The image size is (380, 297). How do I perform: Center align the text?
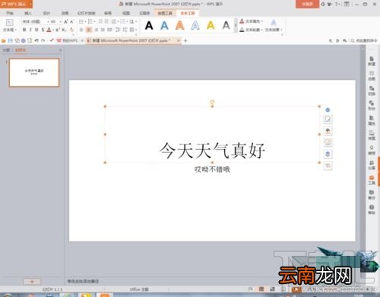coord(89,30)
